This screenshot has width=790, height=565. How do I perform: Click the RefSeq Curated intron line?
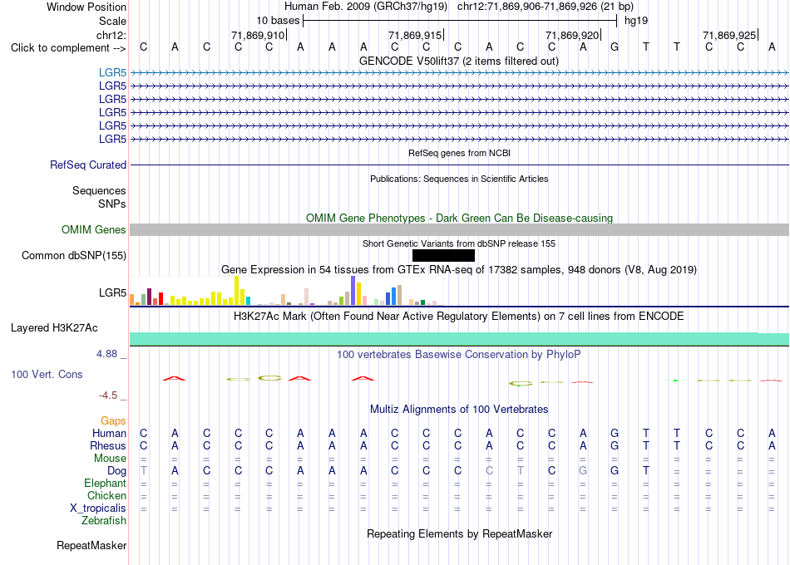click(x=459, y=165)
